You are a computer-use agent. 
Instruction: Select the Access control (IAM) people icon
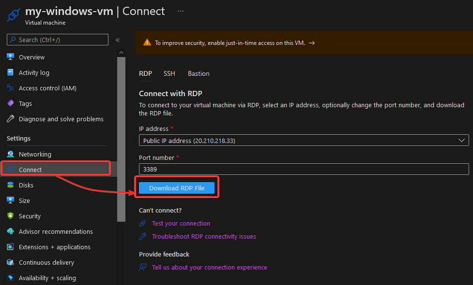[11, 88]
